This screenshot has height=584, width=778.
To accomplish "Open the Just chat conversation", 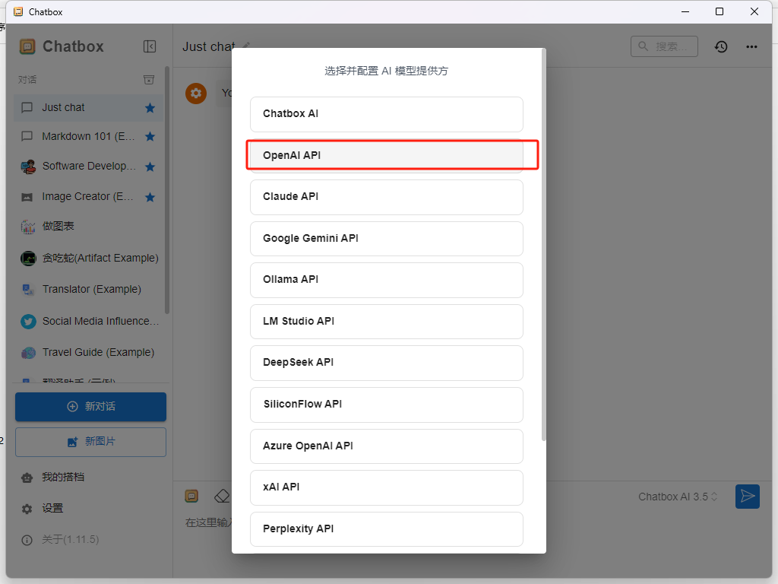I will [88, 108].
